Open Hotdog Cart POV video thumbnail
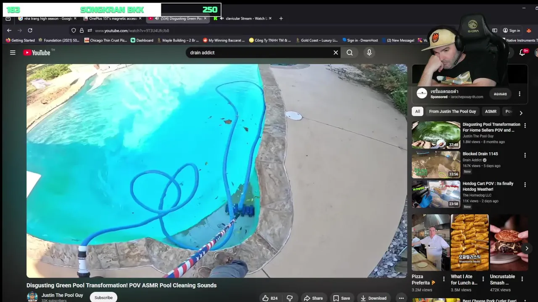The height and width of the screenshot is (302, 538). pyautogui.click(x=436, y=194)
